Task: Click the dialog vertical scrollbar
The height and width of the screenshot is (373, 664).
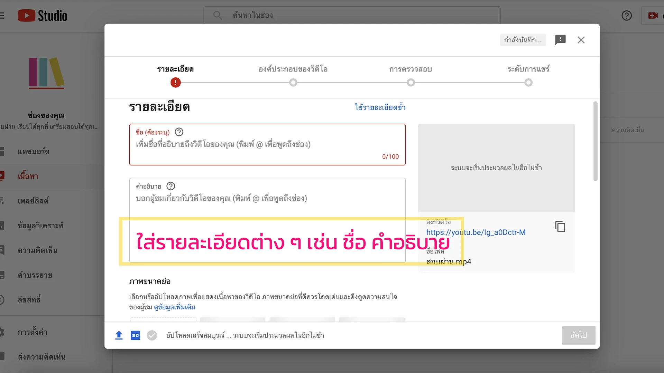Action: [x=595, y=141]
